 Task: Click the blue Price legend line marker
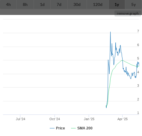point(52,128)
